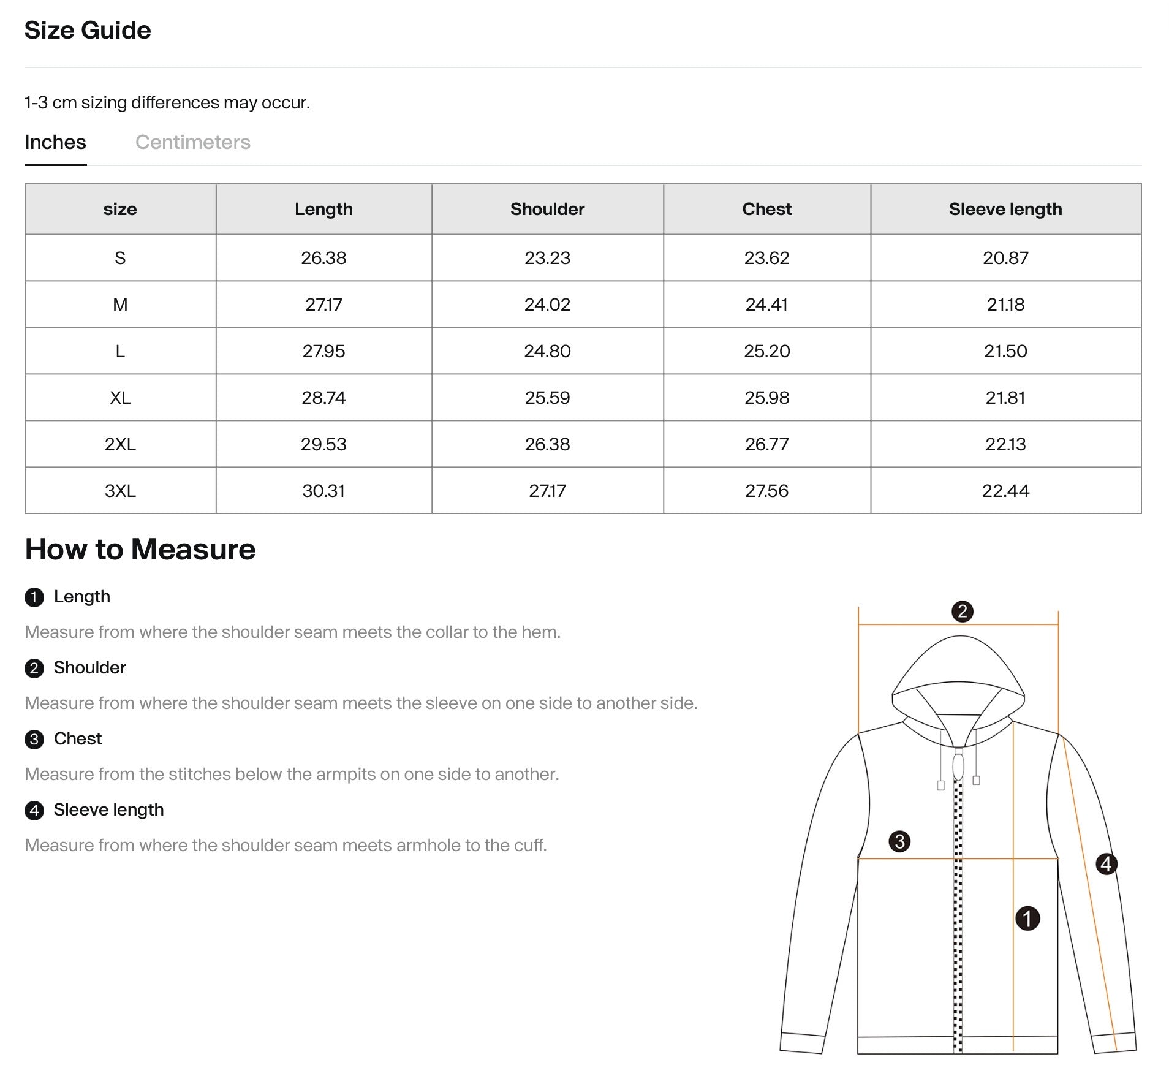Select the Inches tab

55,142
